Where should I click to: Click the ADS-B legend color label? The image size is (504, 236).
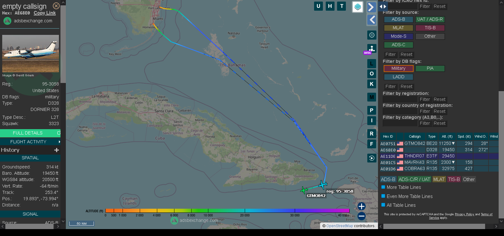pyautogui.click(x=388, y=179)
